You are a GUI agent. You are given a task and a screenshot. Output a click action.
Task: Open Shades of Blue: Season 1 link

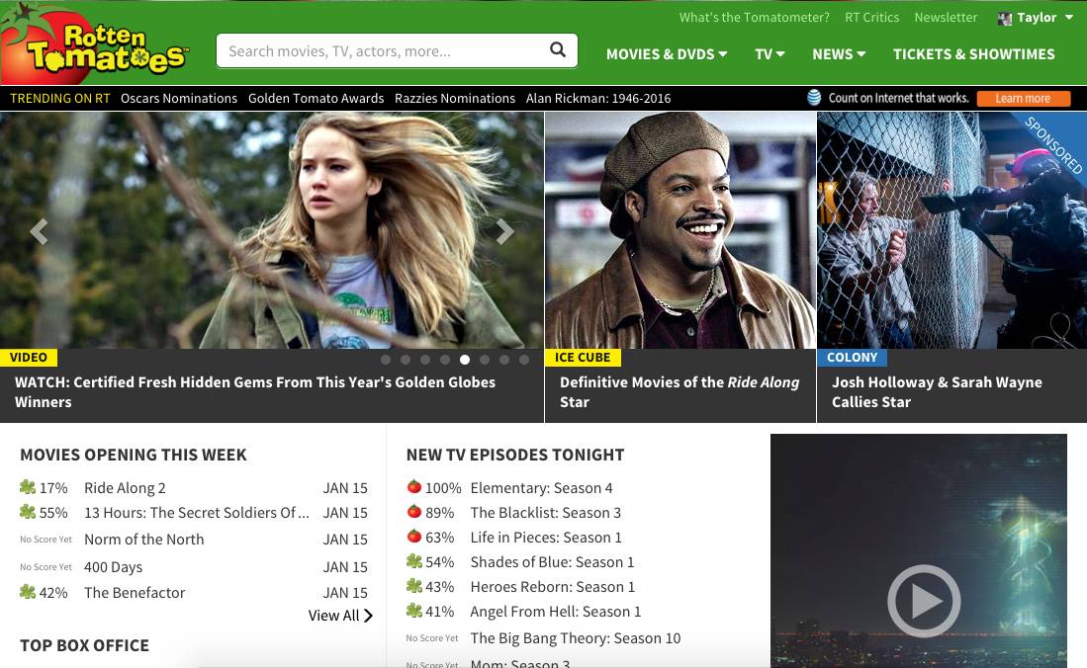tap(553, 562)
